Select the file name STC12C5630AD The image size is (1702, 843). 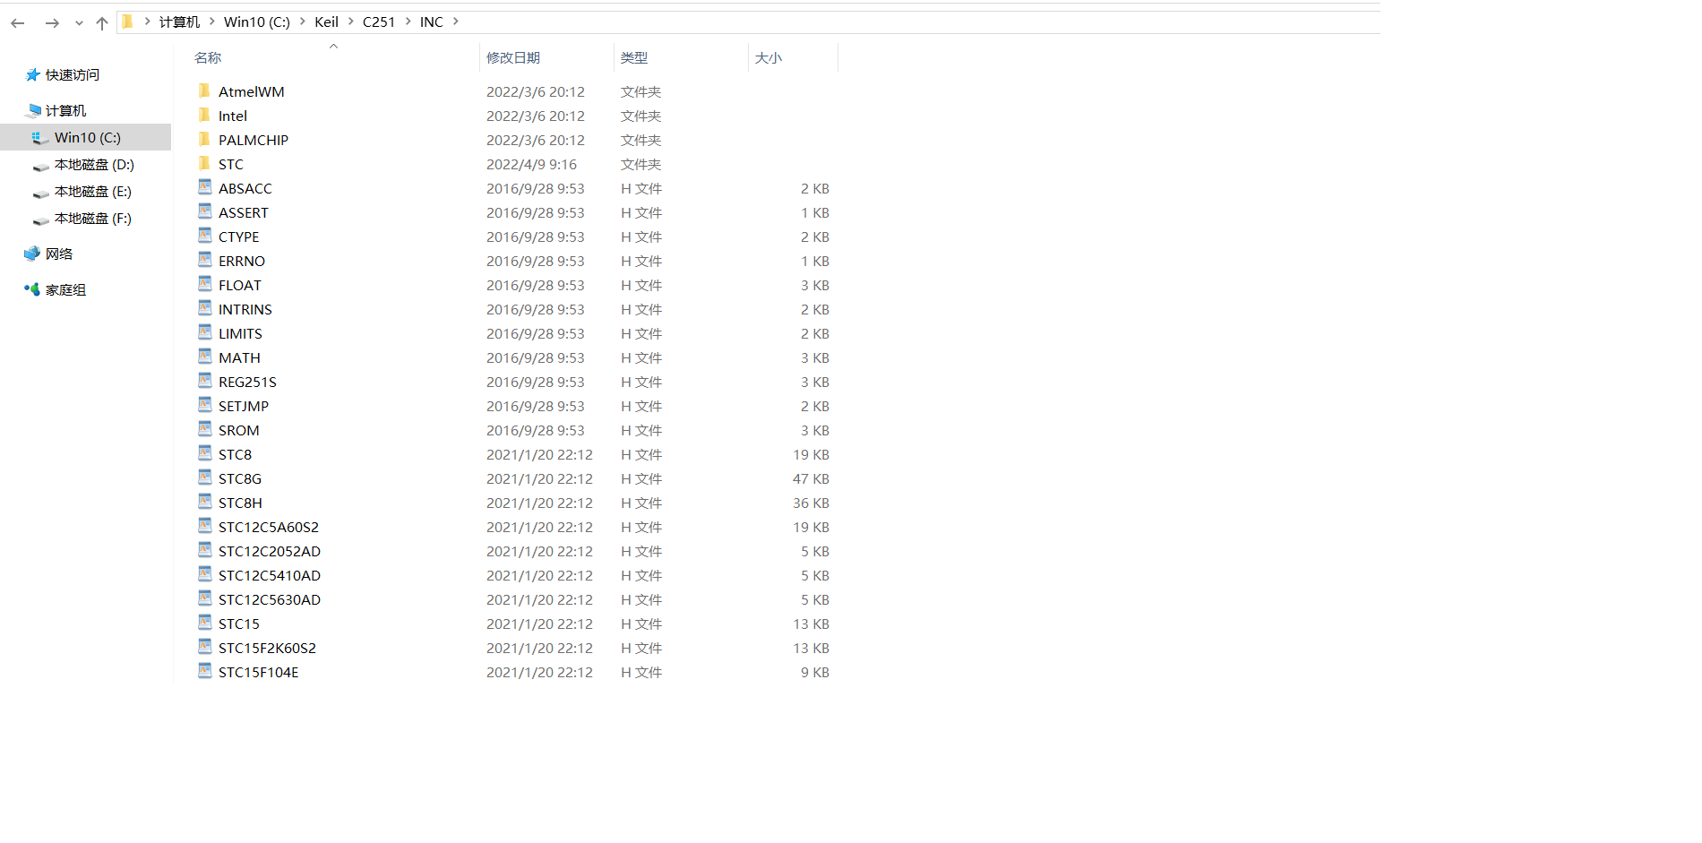(270, 600)
